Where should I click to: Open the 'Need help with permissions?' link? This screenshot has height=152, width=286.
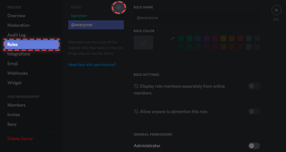click(x=92, y=65)
